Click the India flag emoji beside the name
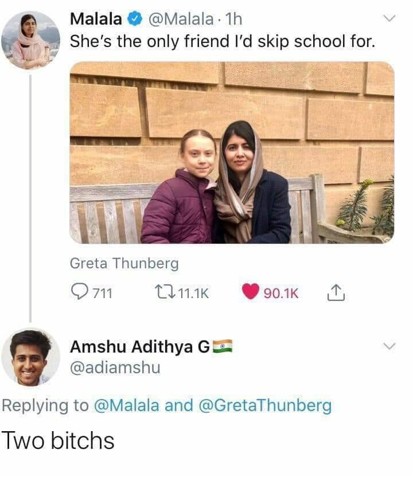Screen dimensions: 413x477 223,346
